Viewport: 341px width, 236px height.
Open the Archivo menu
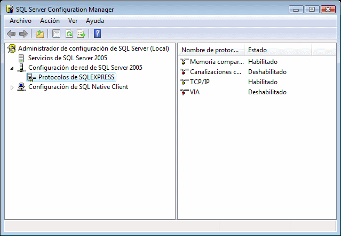coord(20,21)
